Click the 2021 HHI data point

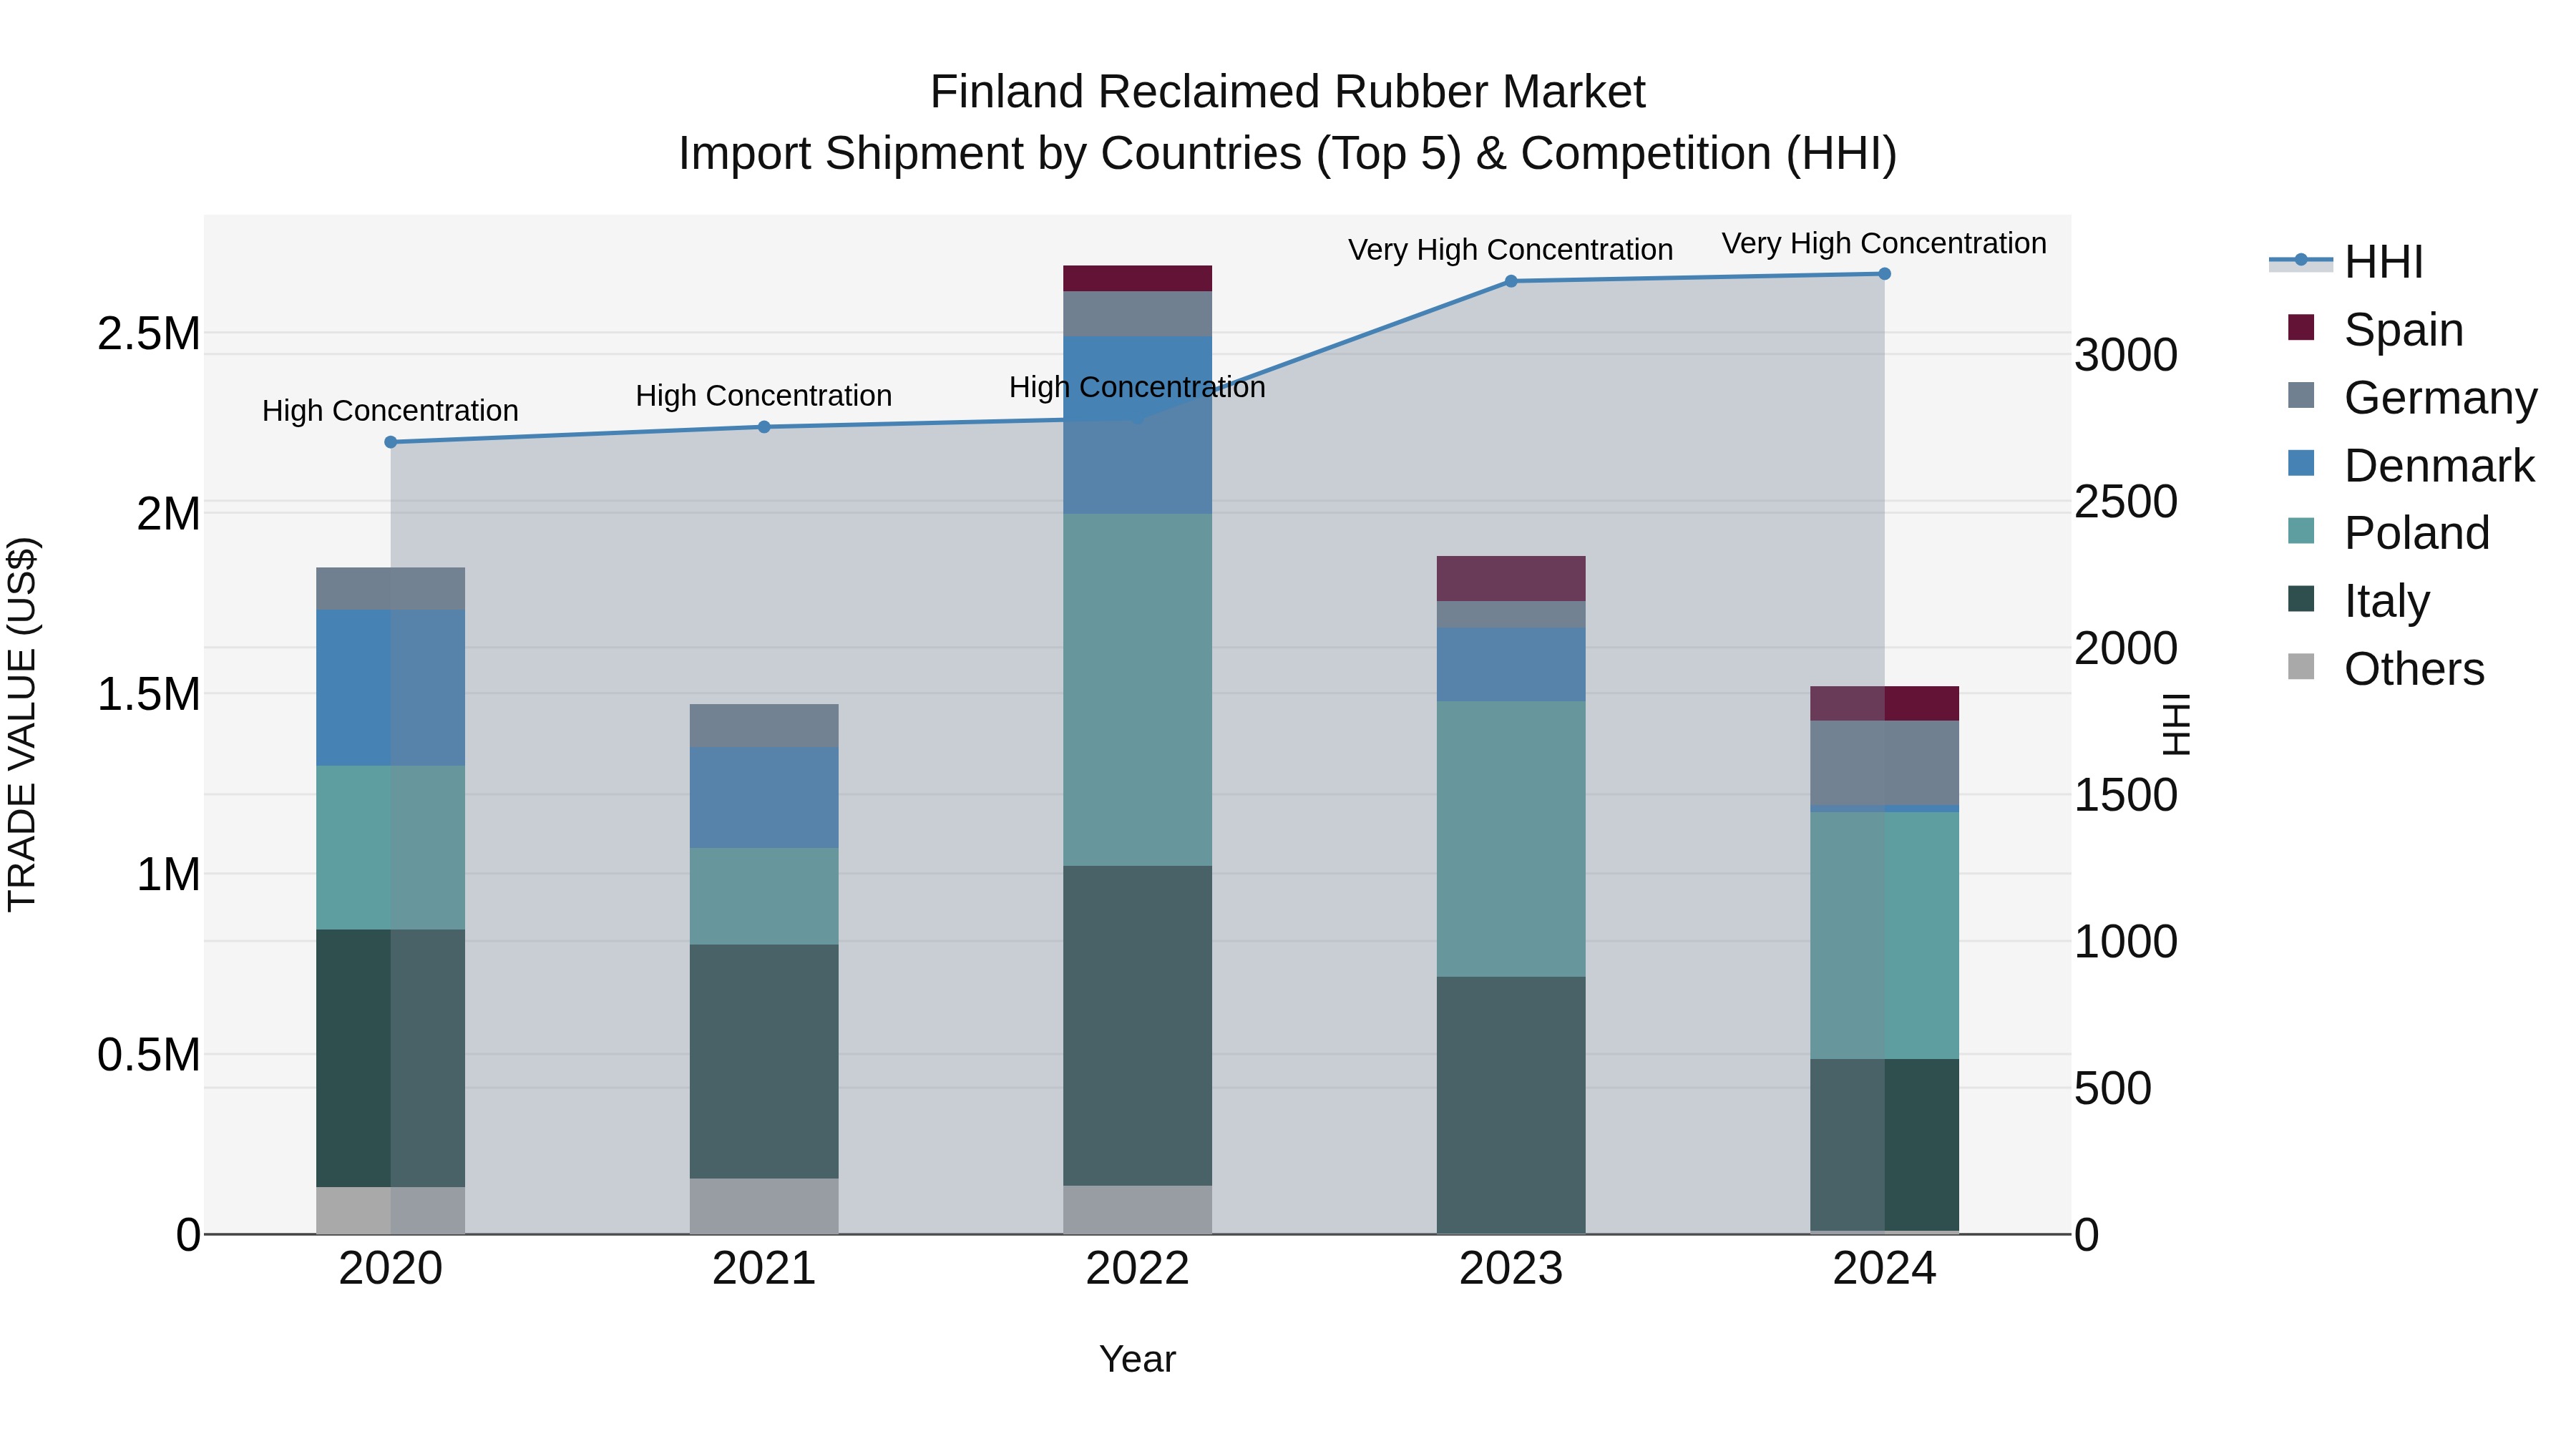click(x=764, y=427)
